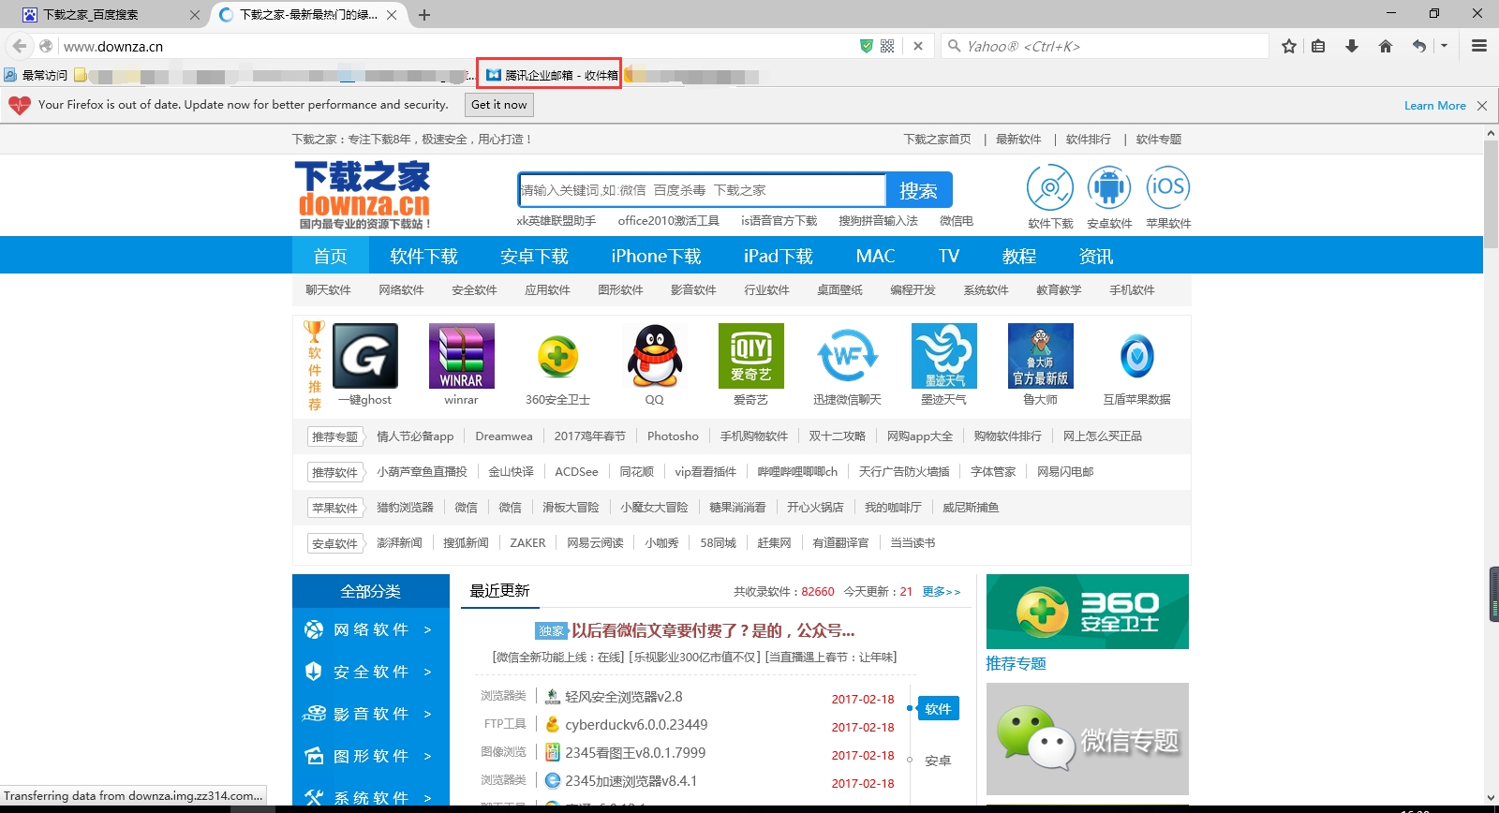The image size is (1499, 813).
Task: Open the bookmarks list icon
Action: click(x=1318, y=46)
